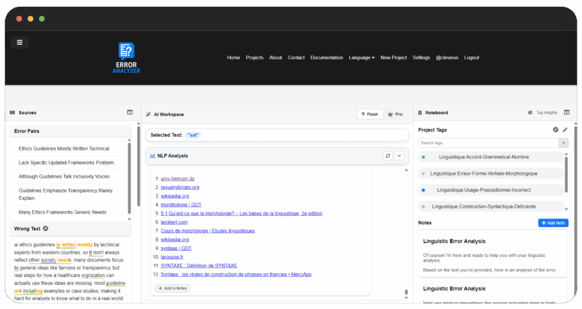Viewport: 582px width, 309px height.
Task: Click the Add Note button
Action: (553, 223)
